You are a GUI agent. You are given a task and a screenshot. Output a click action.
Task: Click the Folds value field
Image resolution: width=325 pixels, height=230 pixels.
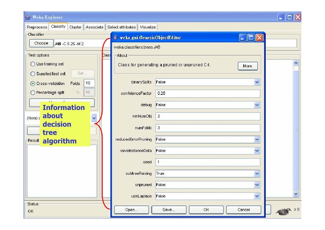(x=89, y=83)
